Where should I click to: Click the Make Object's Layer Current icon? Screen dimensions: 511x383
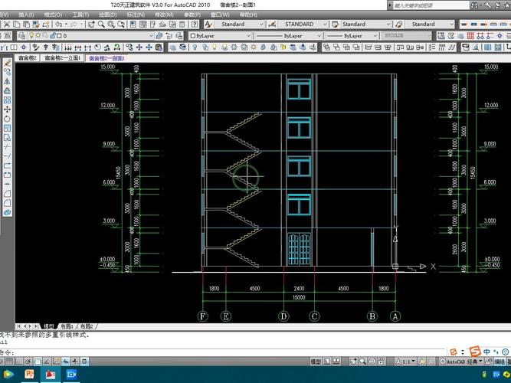point(159,35)
